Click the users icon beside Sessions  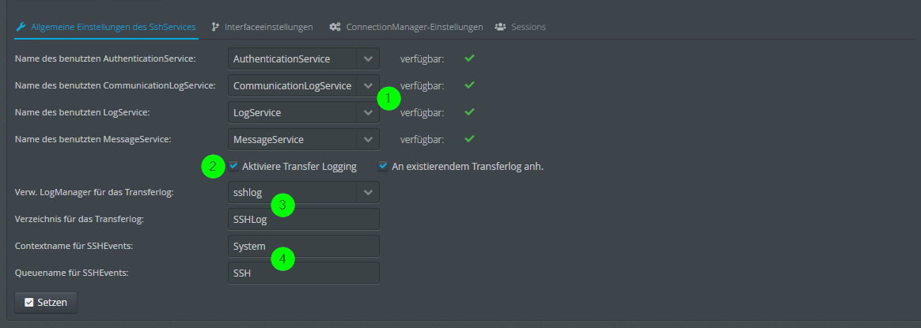click(500, 27)
